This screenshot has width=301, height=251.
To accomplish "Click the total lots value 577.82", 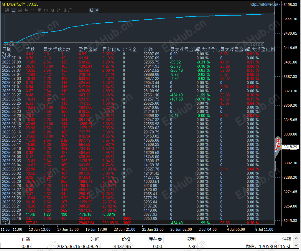I will [x=32, y=223].
